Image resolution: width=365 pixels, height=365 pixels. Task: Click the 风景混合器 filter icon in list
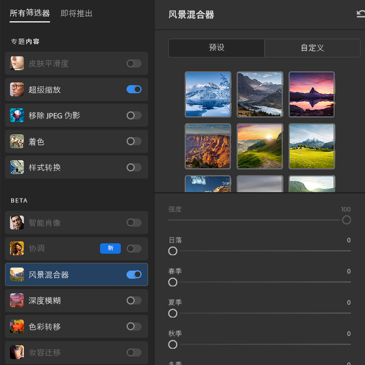point(17,275)
